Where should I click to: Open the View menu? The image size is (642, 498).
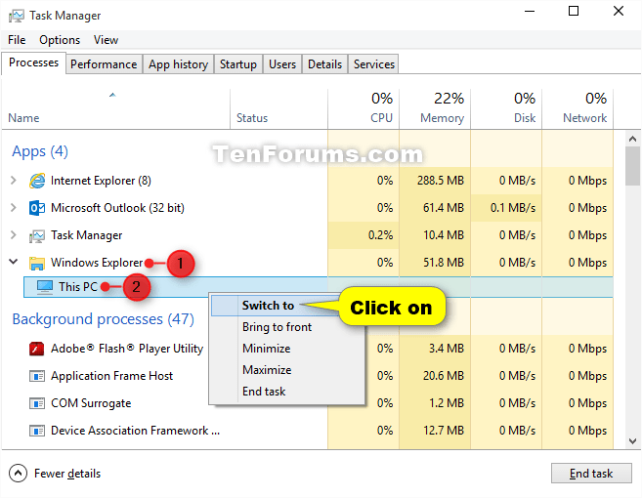[x=107, y=40]
